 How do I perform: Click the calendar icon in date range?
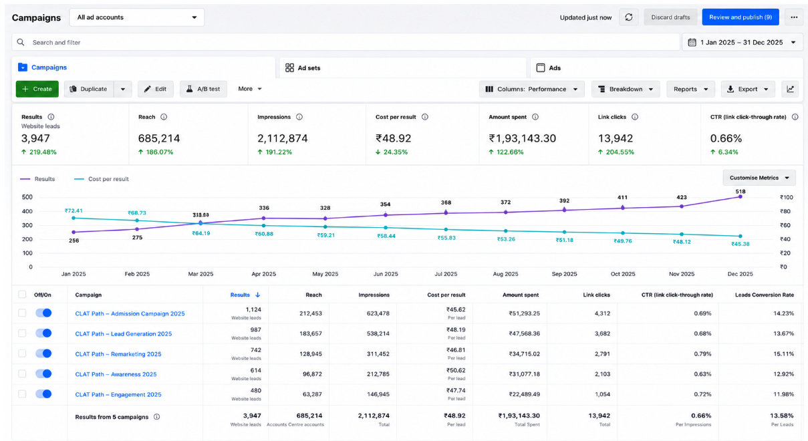(x=692, y=42)
